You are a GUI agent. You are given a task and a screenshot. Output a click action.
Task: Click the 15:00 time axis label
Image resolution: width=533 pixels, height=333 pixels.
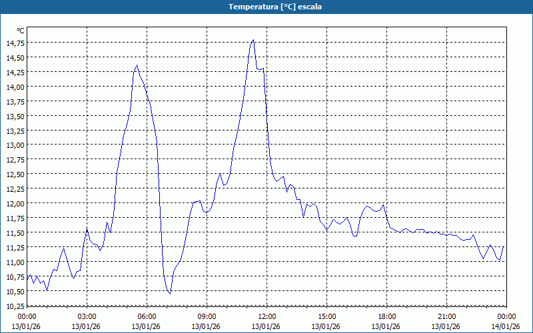coord(326,316)
